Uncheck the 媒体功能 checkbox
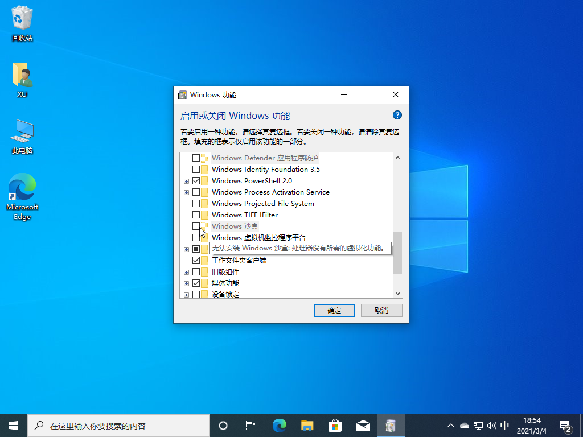The image size is (583, 437). point(196,283)
